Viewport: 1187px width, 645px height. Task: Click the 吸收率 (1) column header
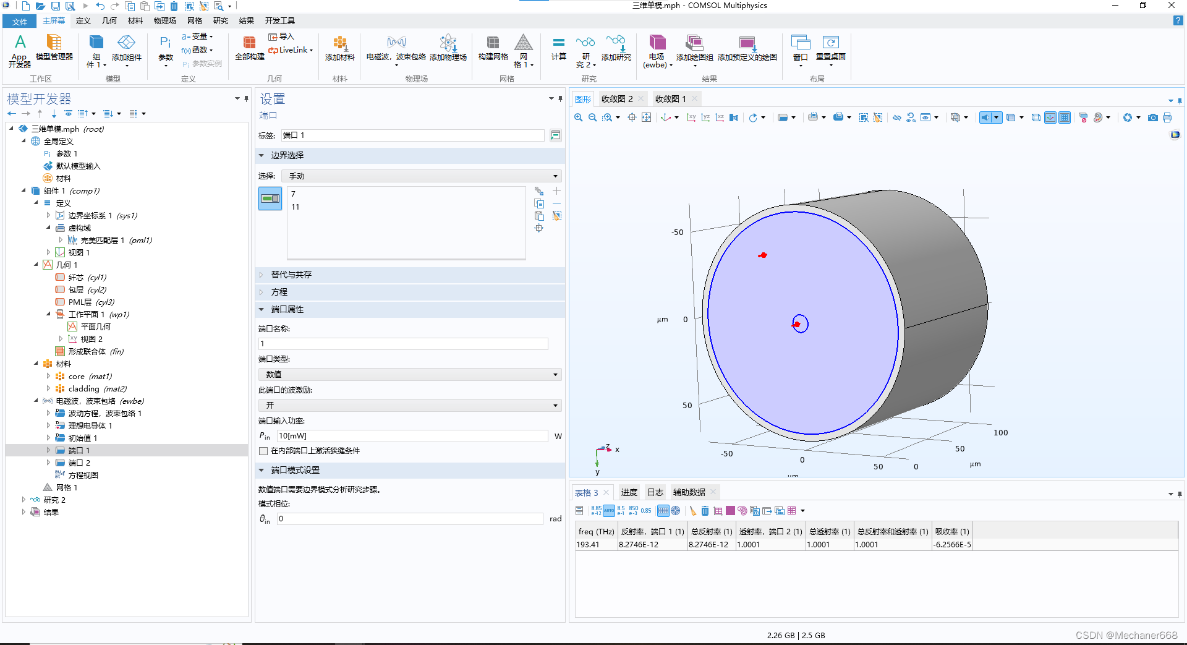[952, 532]
